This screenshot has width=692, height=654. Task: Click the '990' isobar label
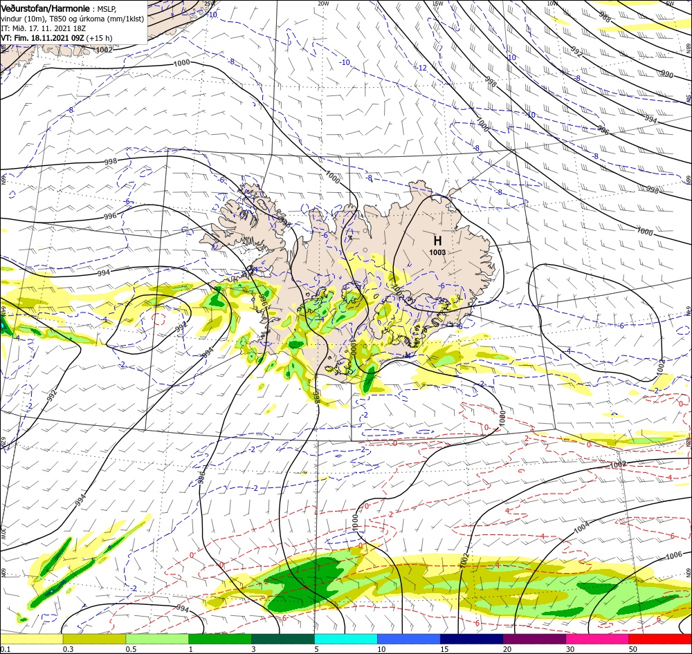666,75
